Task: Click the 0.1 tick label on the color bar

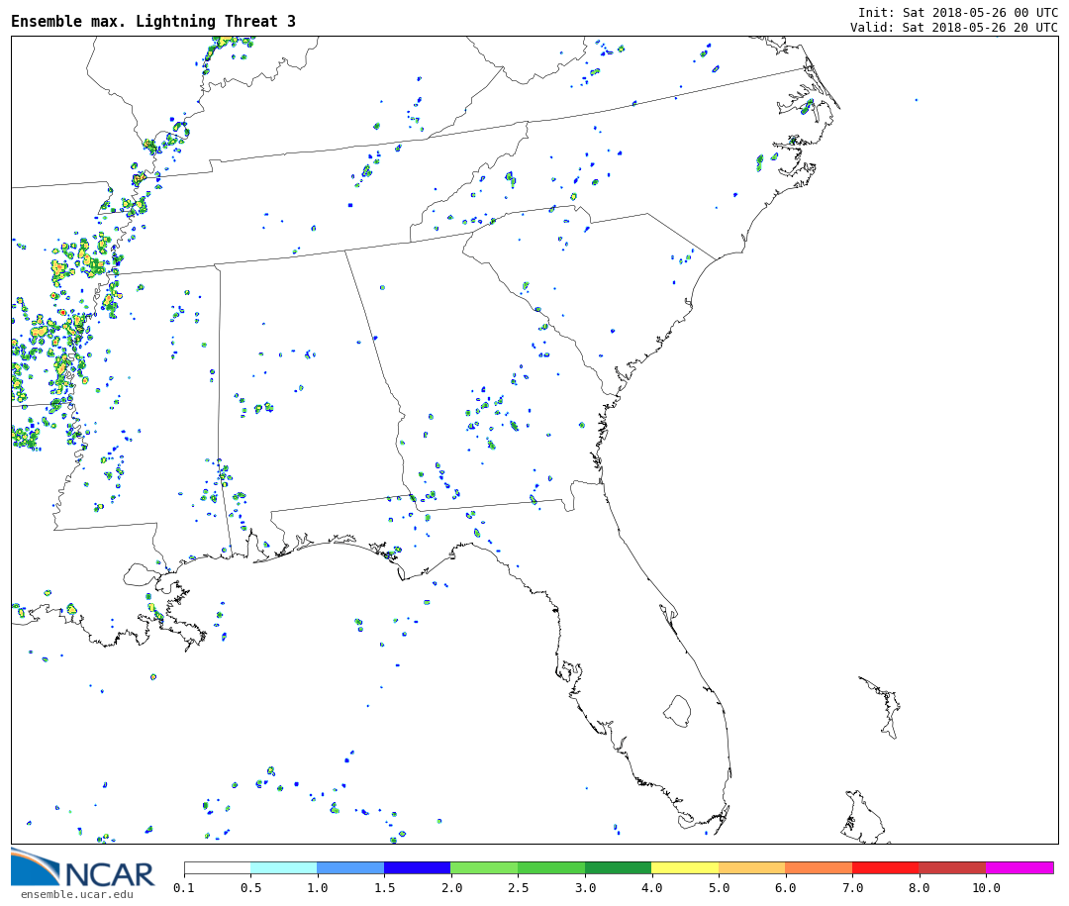Action: [184, 889]
